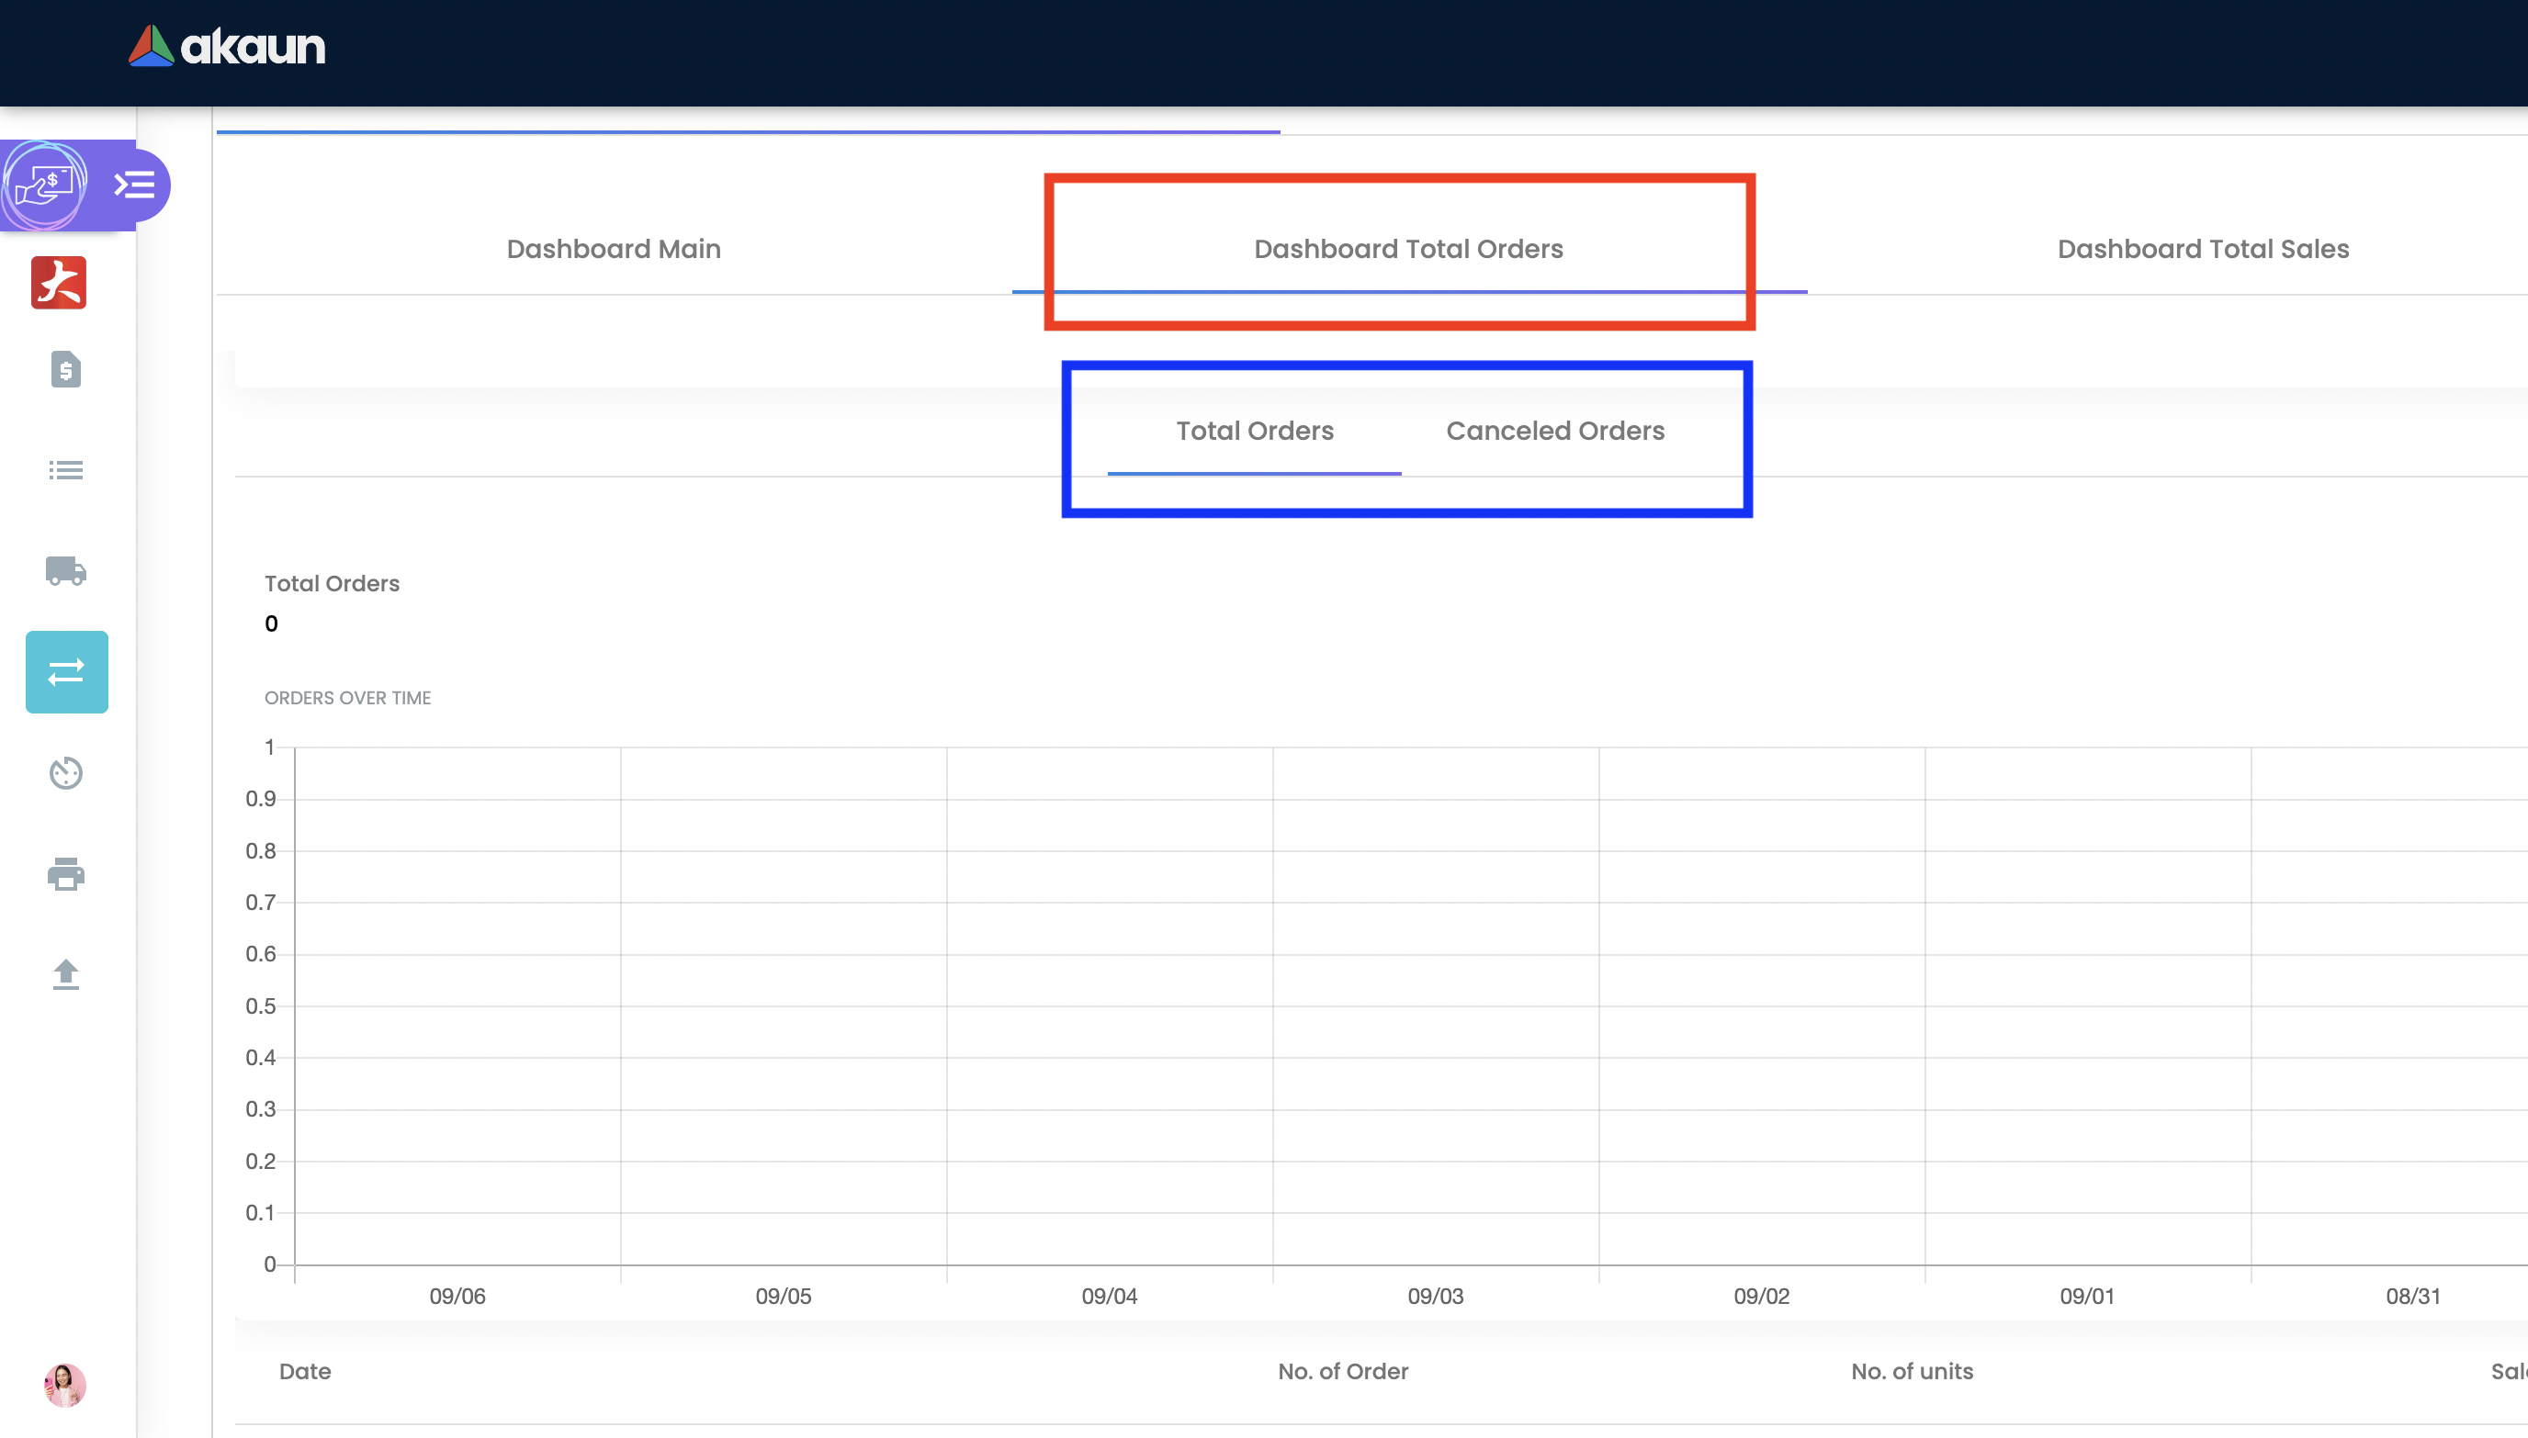Open the speedometer dashboard sidebar icon

(65, 773)
